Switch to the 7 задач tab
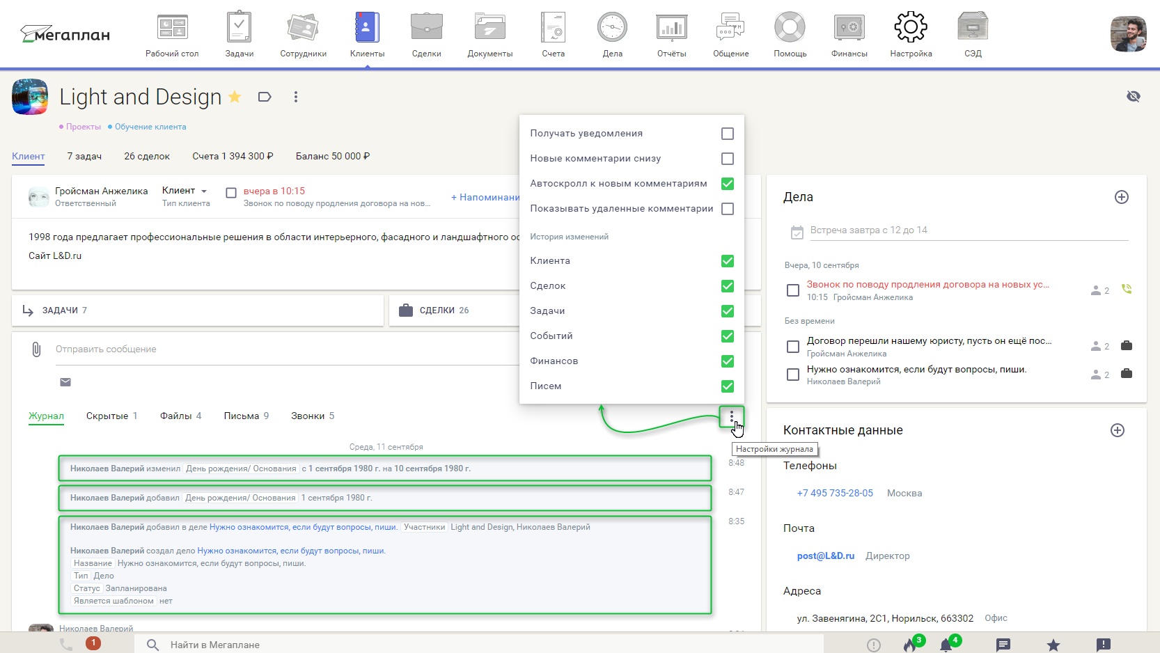Screen dimensions: 1160x653 pyautogui.click(x=84, y=156)
